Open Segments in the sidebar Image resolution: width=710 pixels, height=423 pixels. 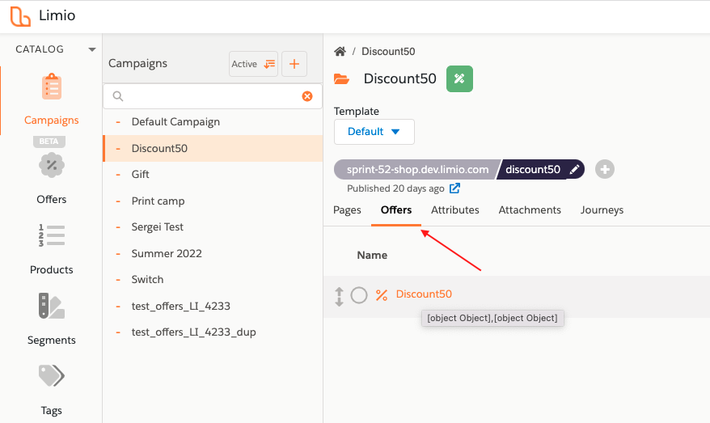pos(51,319)
